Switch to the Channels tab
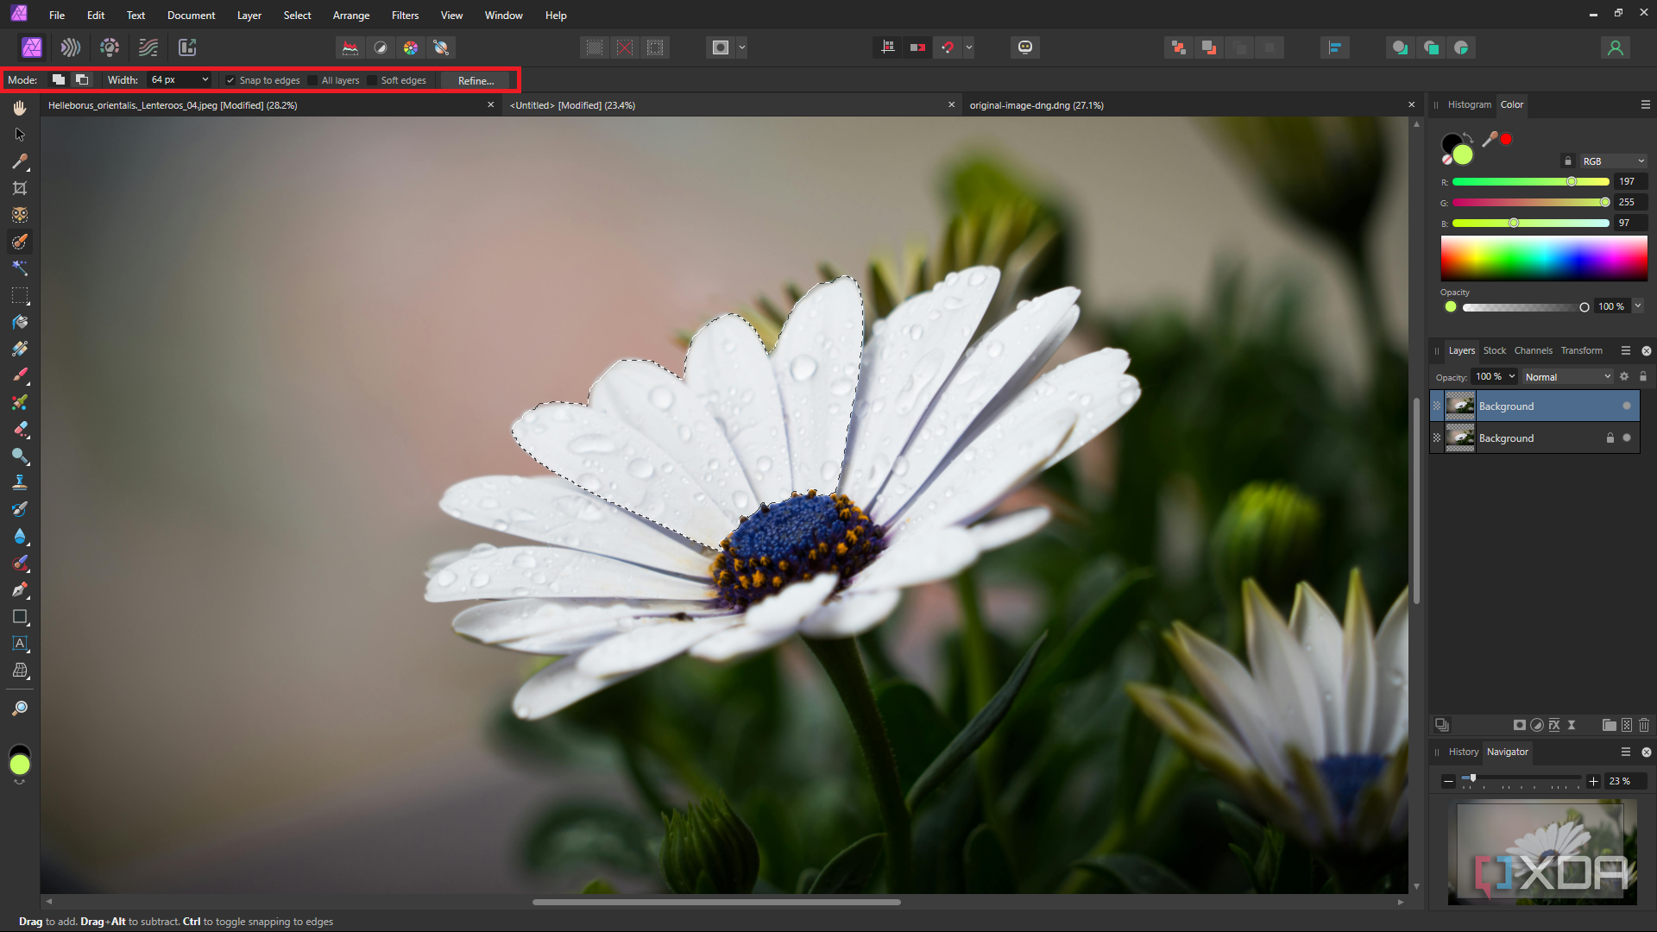The image size is (1657, 932). tap(1533, 350)
